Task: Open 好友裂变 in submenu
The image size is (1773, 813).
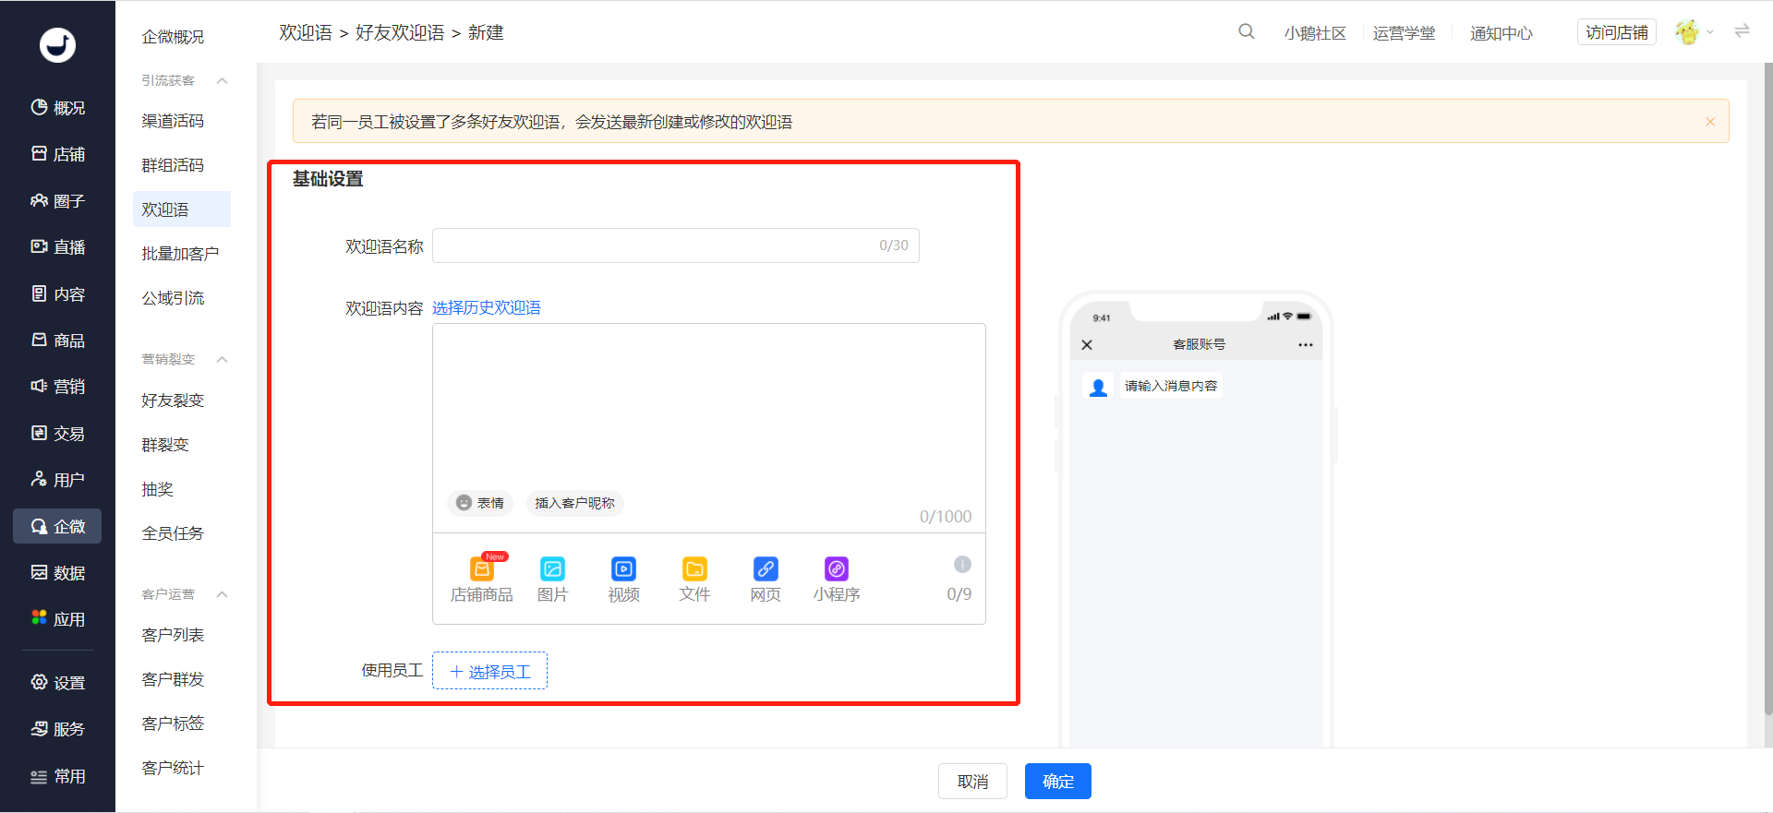Action: coord(173,401)
